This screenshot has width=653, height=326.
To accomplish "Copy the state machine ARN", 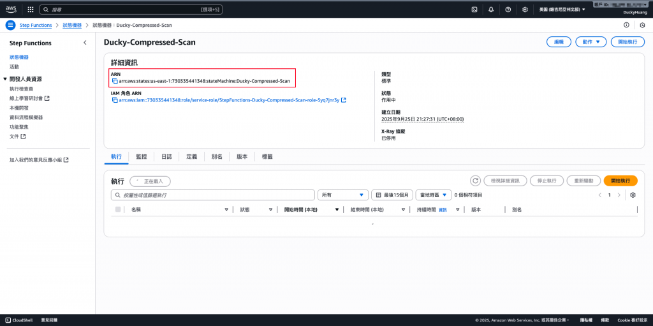I will coord(115,81).
